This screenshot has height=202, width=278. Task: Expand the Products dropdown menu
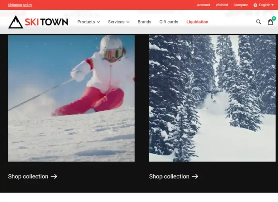point(89,22)
